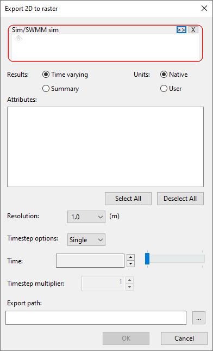Click the faded sim icon in box
The width and height of the screenshot is (213, 351).
point(18,39)
